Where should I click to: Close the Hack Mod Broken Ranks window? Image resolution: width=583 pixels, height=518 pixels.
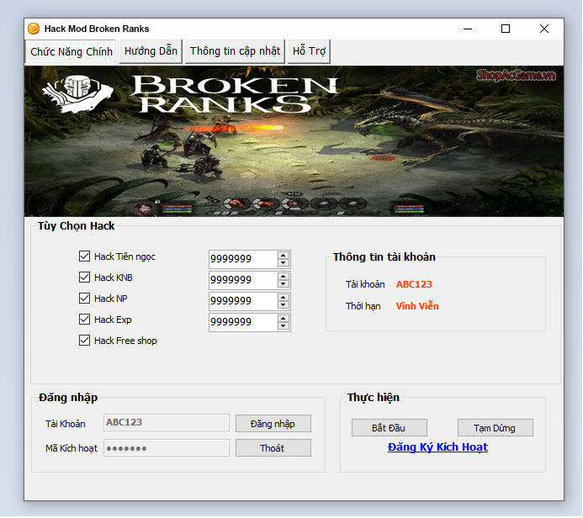(544, 29)
